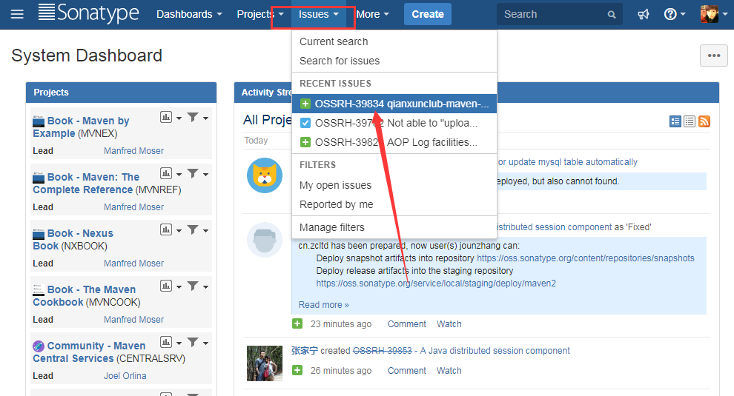Open reports chart icon for CENTRALSRV project
The height and width of the screenshot is (396, 734).
166,342
